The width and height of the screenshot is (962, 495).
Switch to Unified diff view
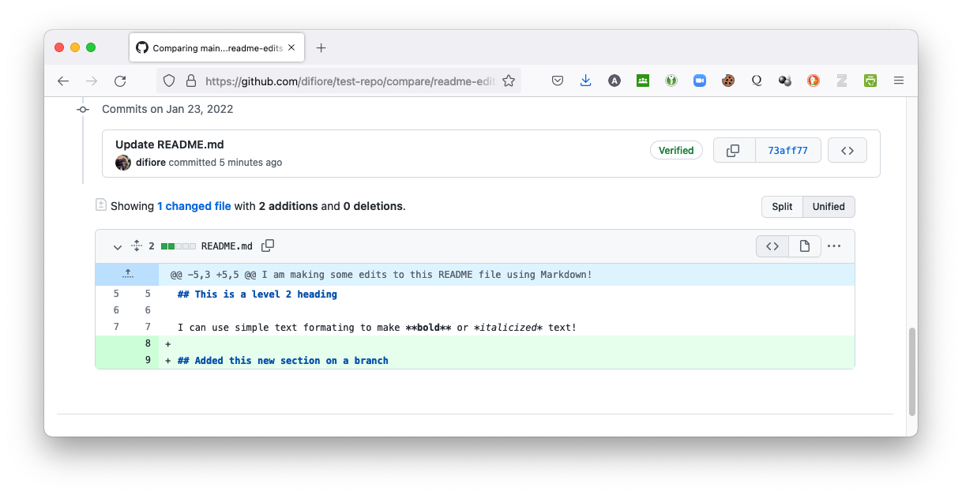829,207
